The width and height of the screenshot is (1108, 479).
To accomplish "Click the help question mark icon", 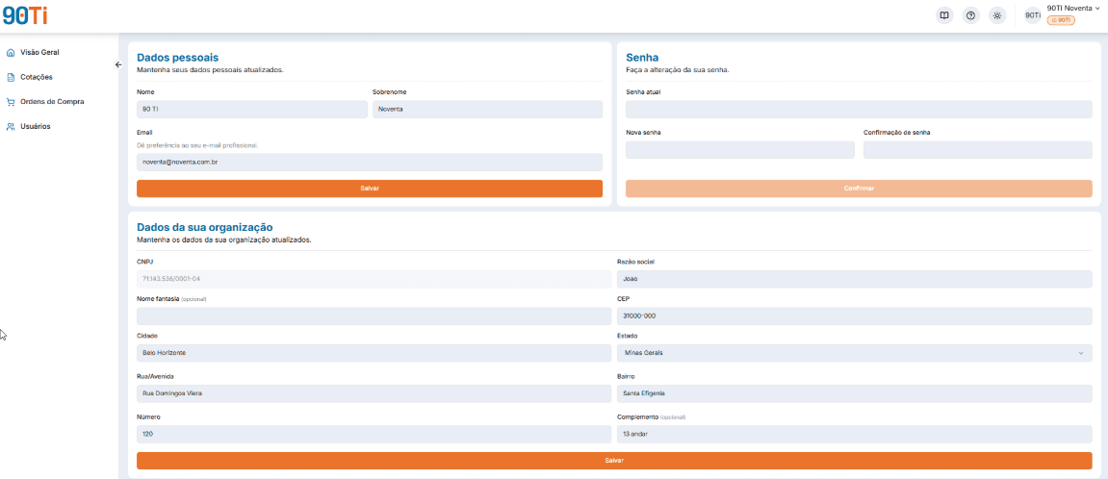I will [971, 15].
